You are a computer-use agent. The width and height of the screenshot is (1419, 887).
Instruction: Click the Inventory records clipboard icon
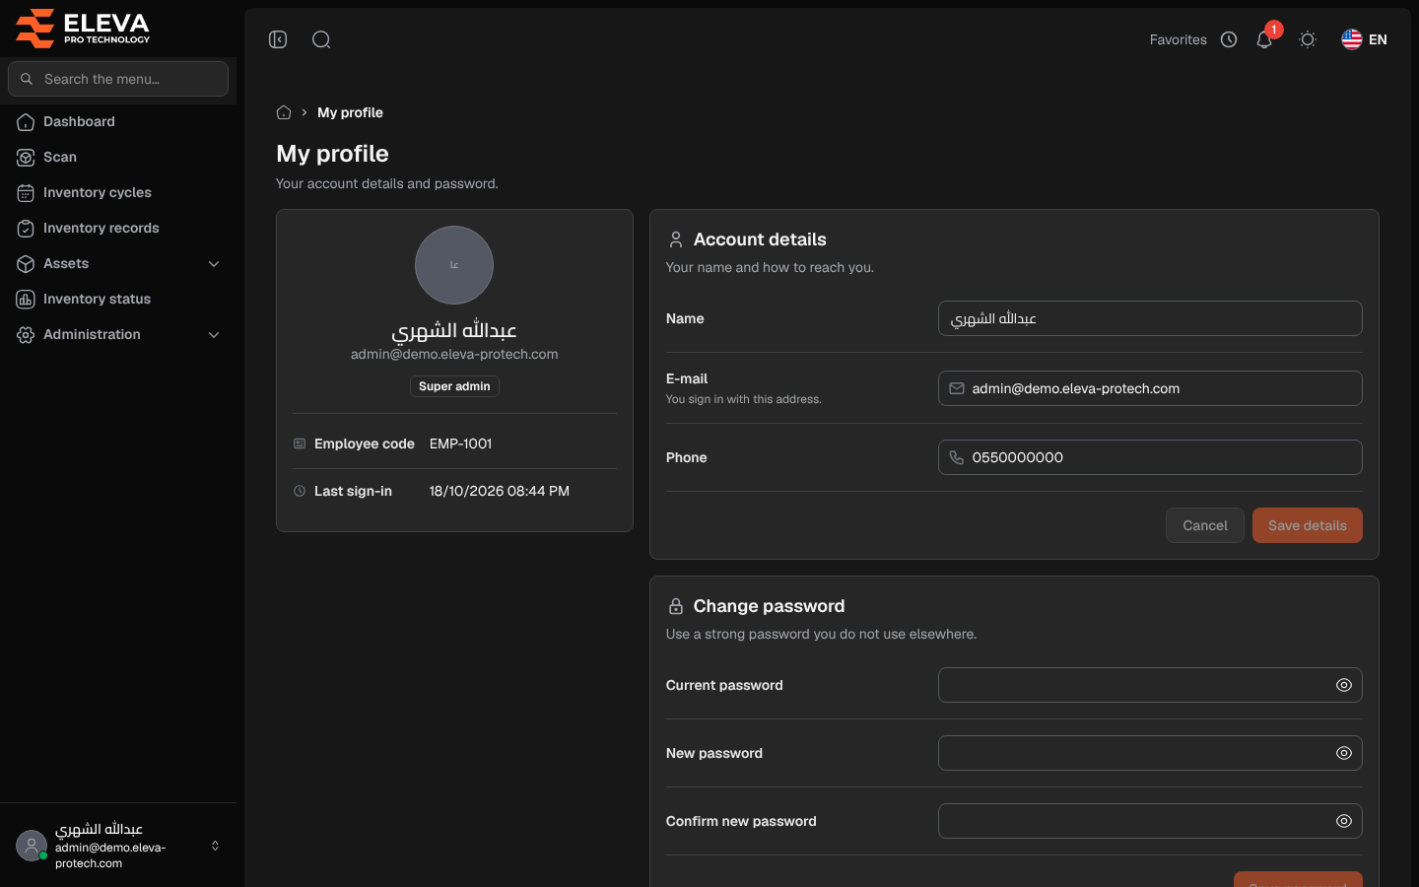[26, 229]
